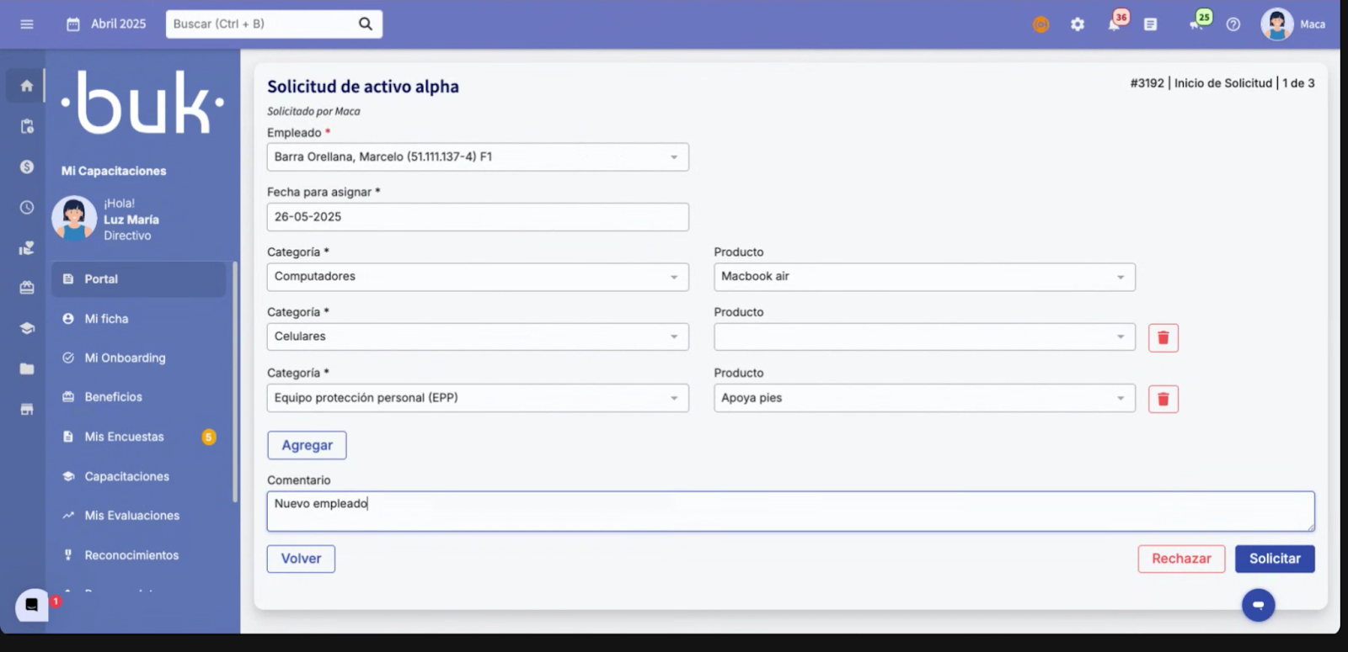Delete the Celulares category row

(x=1163, y=337)
